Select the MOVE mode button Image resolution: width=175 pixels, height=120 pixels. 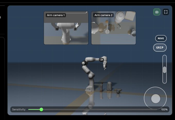(161, 38)
